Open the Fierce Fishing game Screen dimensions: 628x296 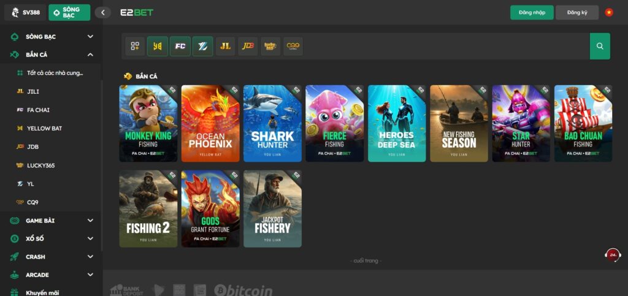tap(335, 123)
